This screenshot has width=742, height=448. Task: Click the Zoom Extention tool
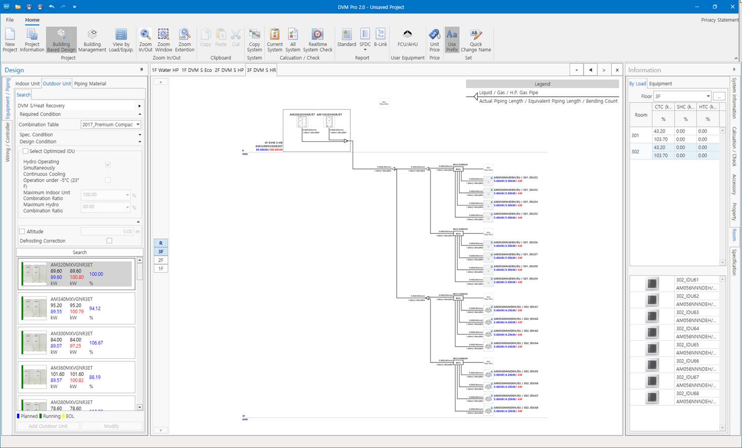185,40
